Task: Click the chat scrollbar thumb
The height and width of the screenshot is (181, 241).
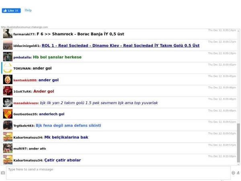Action: [238, 142]
